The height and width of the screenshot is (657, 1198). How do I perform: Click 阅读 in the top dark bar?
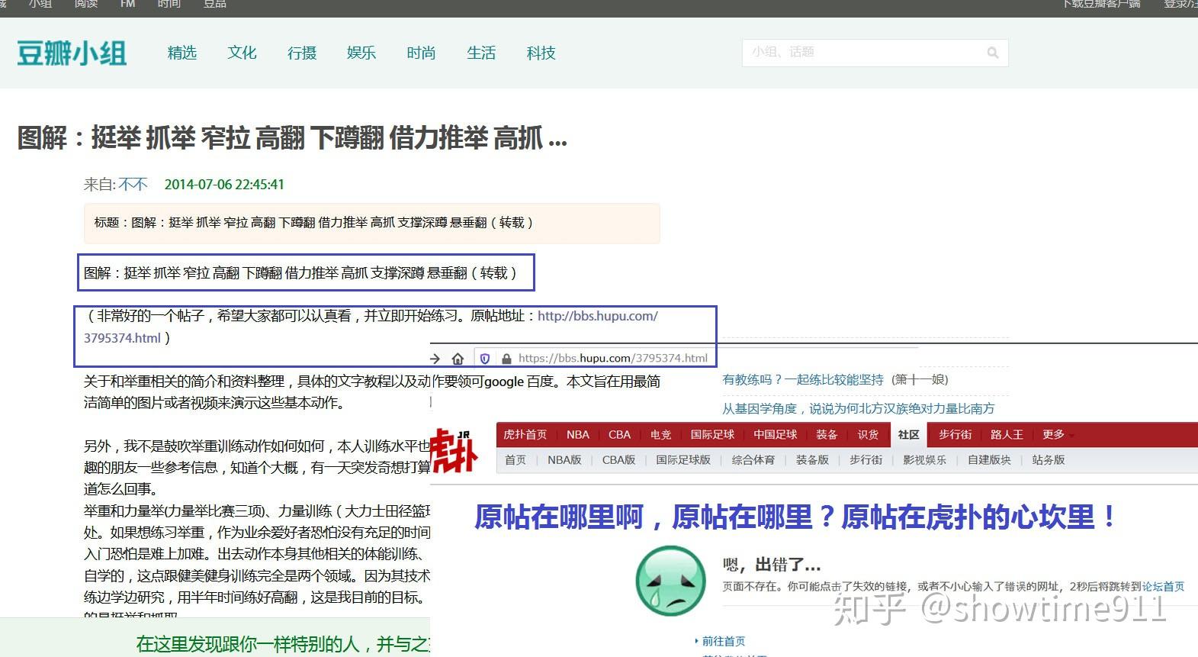tap(86, 4)
